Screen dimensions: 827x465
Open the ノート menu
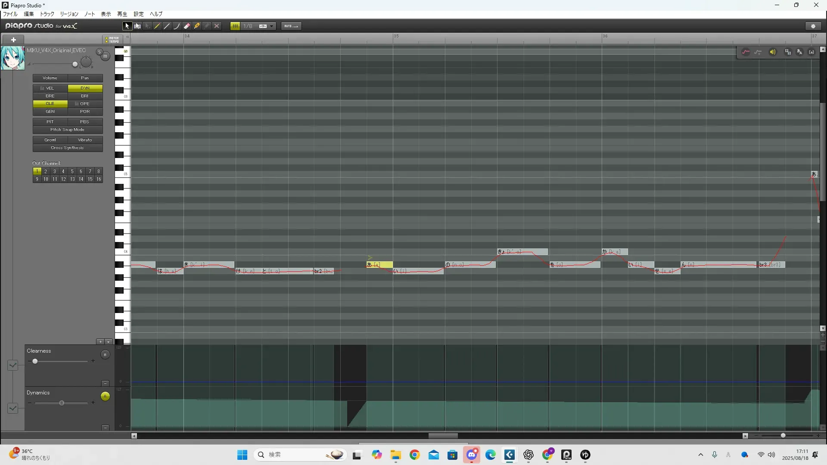(x=90, y=14)
